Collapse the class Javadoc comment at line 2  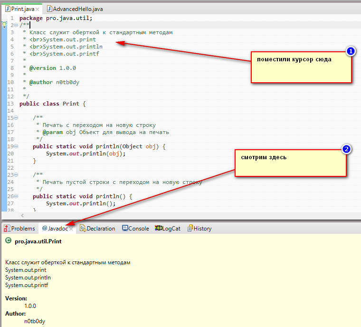16,25
